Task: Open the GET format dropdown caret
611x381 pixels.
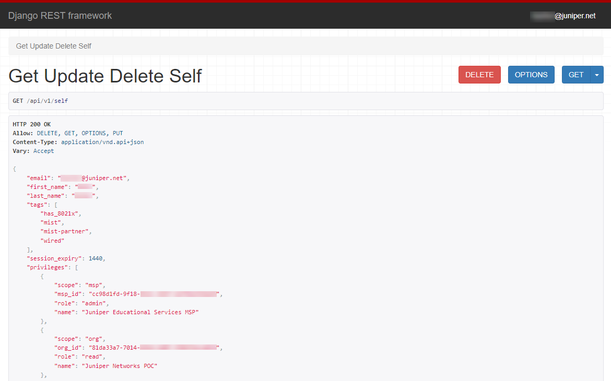Action: 597,75
